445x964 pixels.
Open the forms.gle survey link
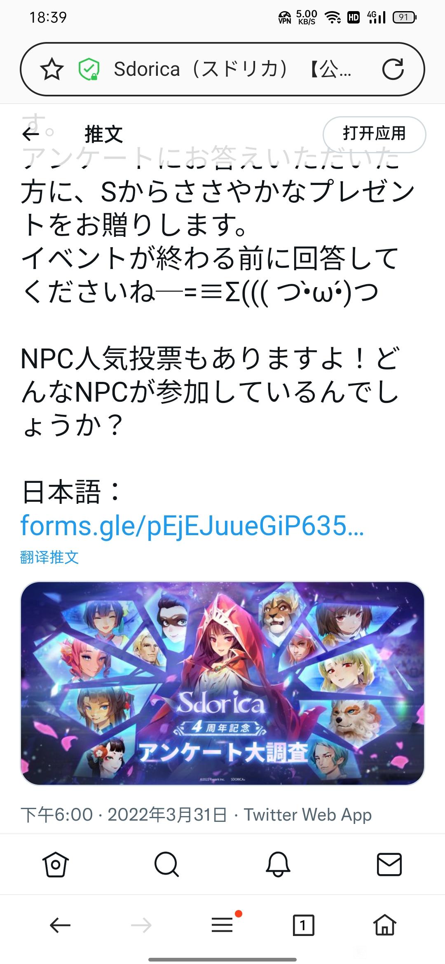coord(192,525)
